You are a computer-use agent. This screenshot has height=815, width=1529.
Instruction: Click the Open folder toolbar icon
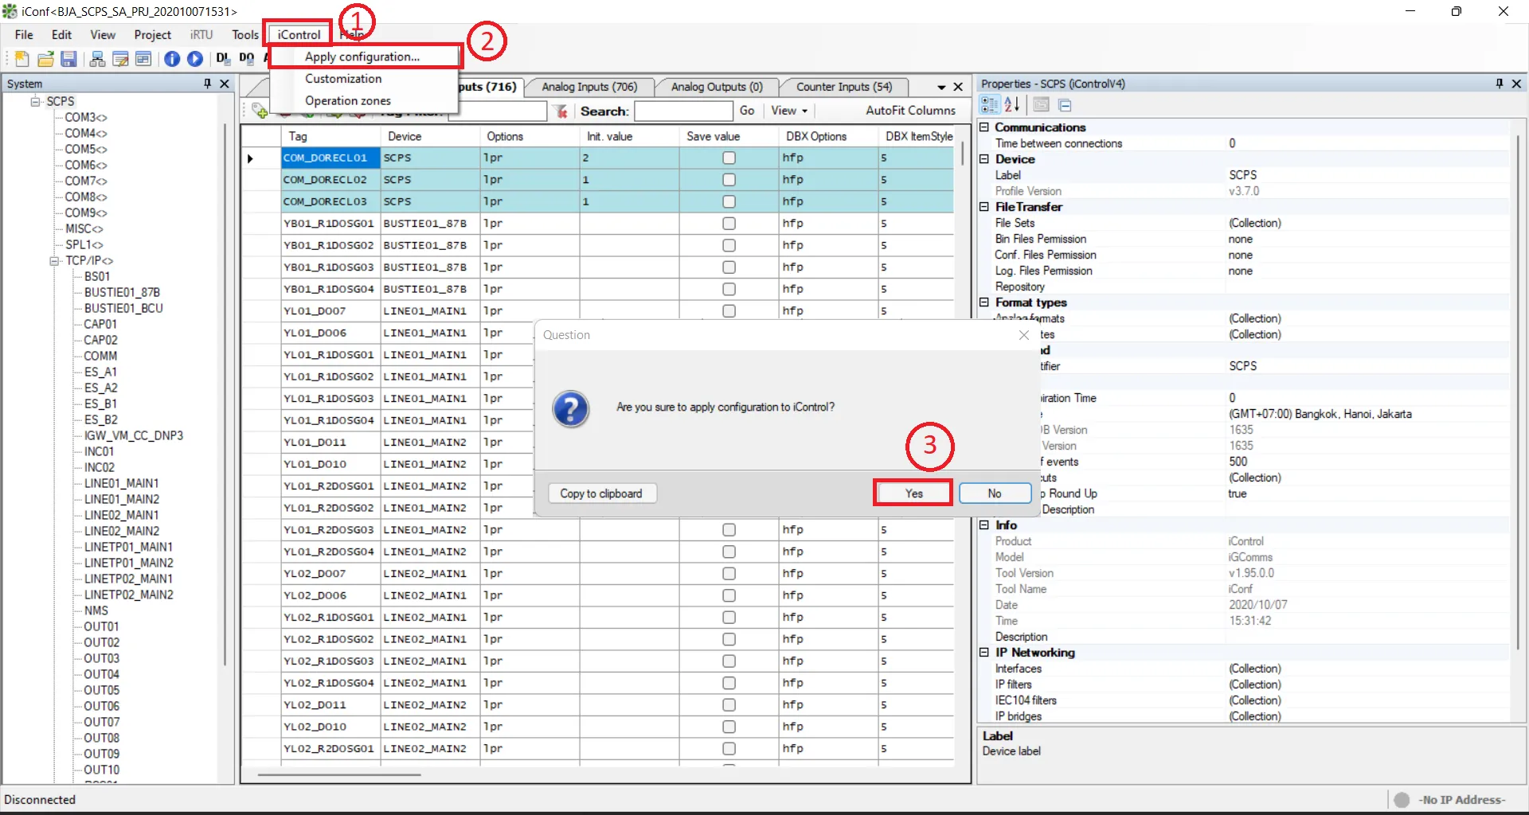[x=45, y=59]
